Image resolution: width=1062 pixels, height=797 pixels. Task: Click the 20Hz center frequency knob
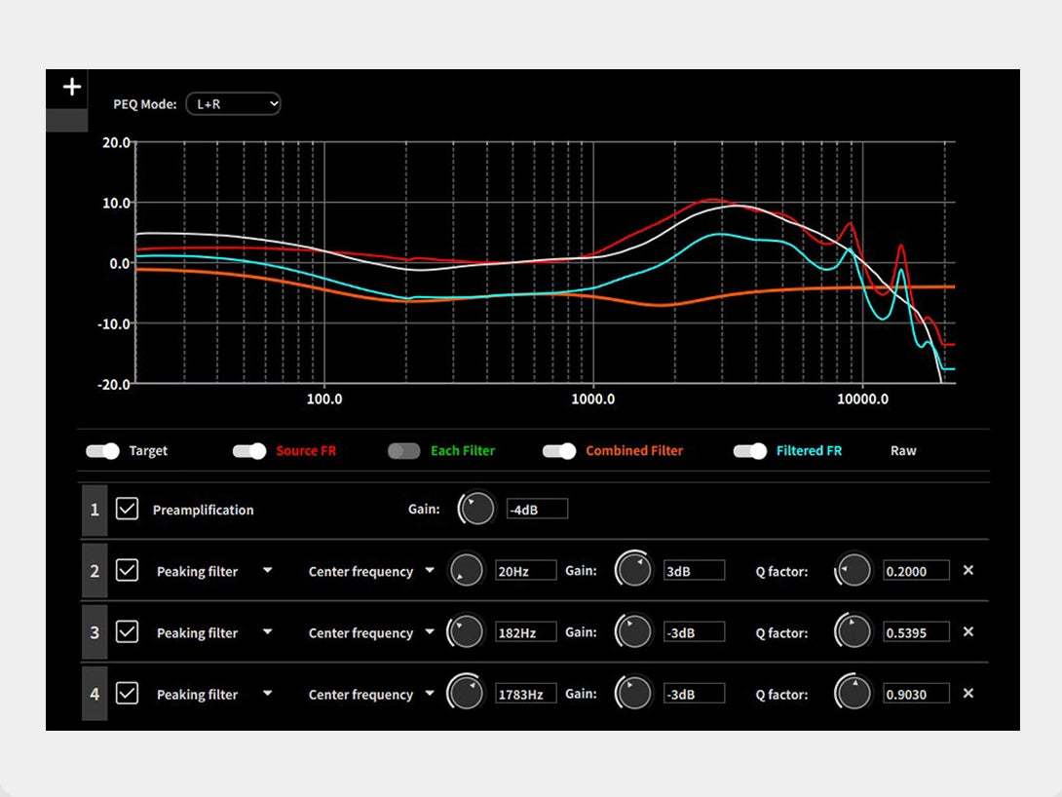coord(467,571)
